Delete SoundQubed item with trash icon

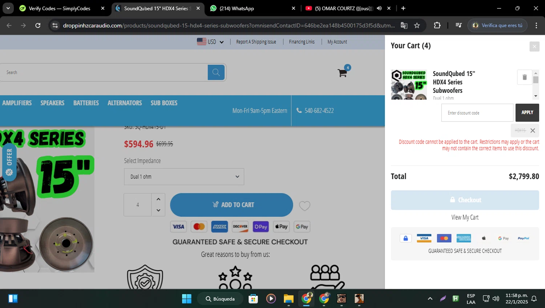tap(524, 77)
